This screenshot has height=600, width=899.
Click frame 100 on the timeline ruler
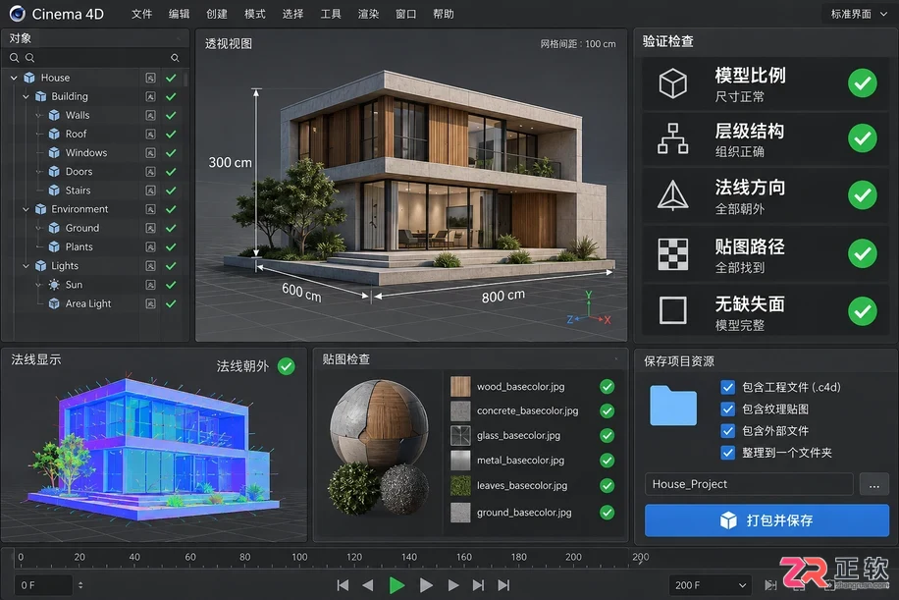click(x=299, y=557)
